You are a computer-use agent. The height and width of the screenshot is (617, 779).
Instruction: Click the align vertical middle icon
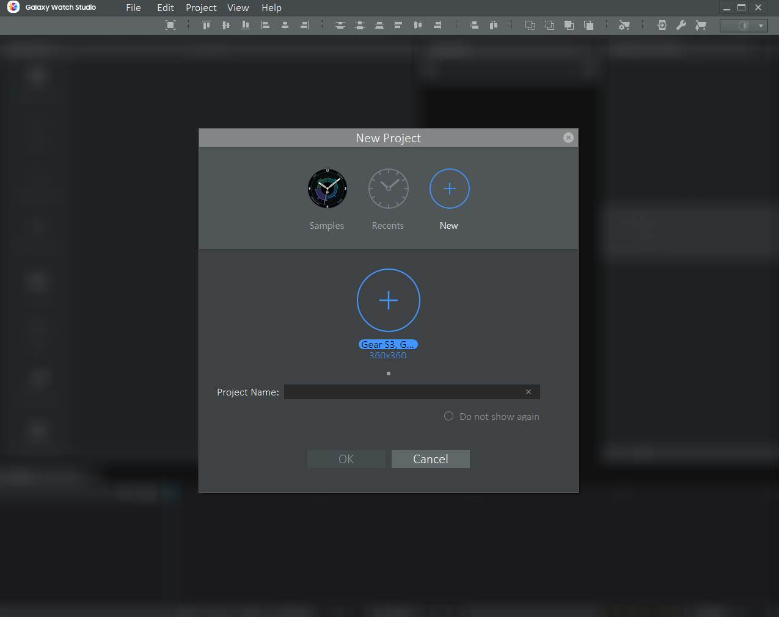(x=226, y=25)
